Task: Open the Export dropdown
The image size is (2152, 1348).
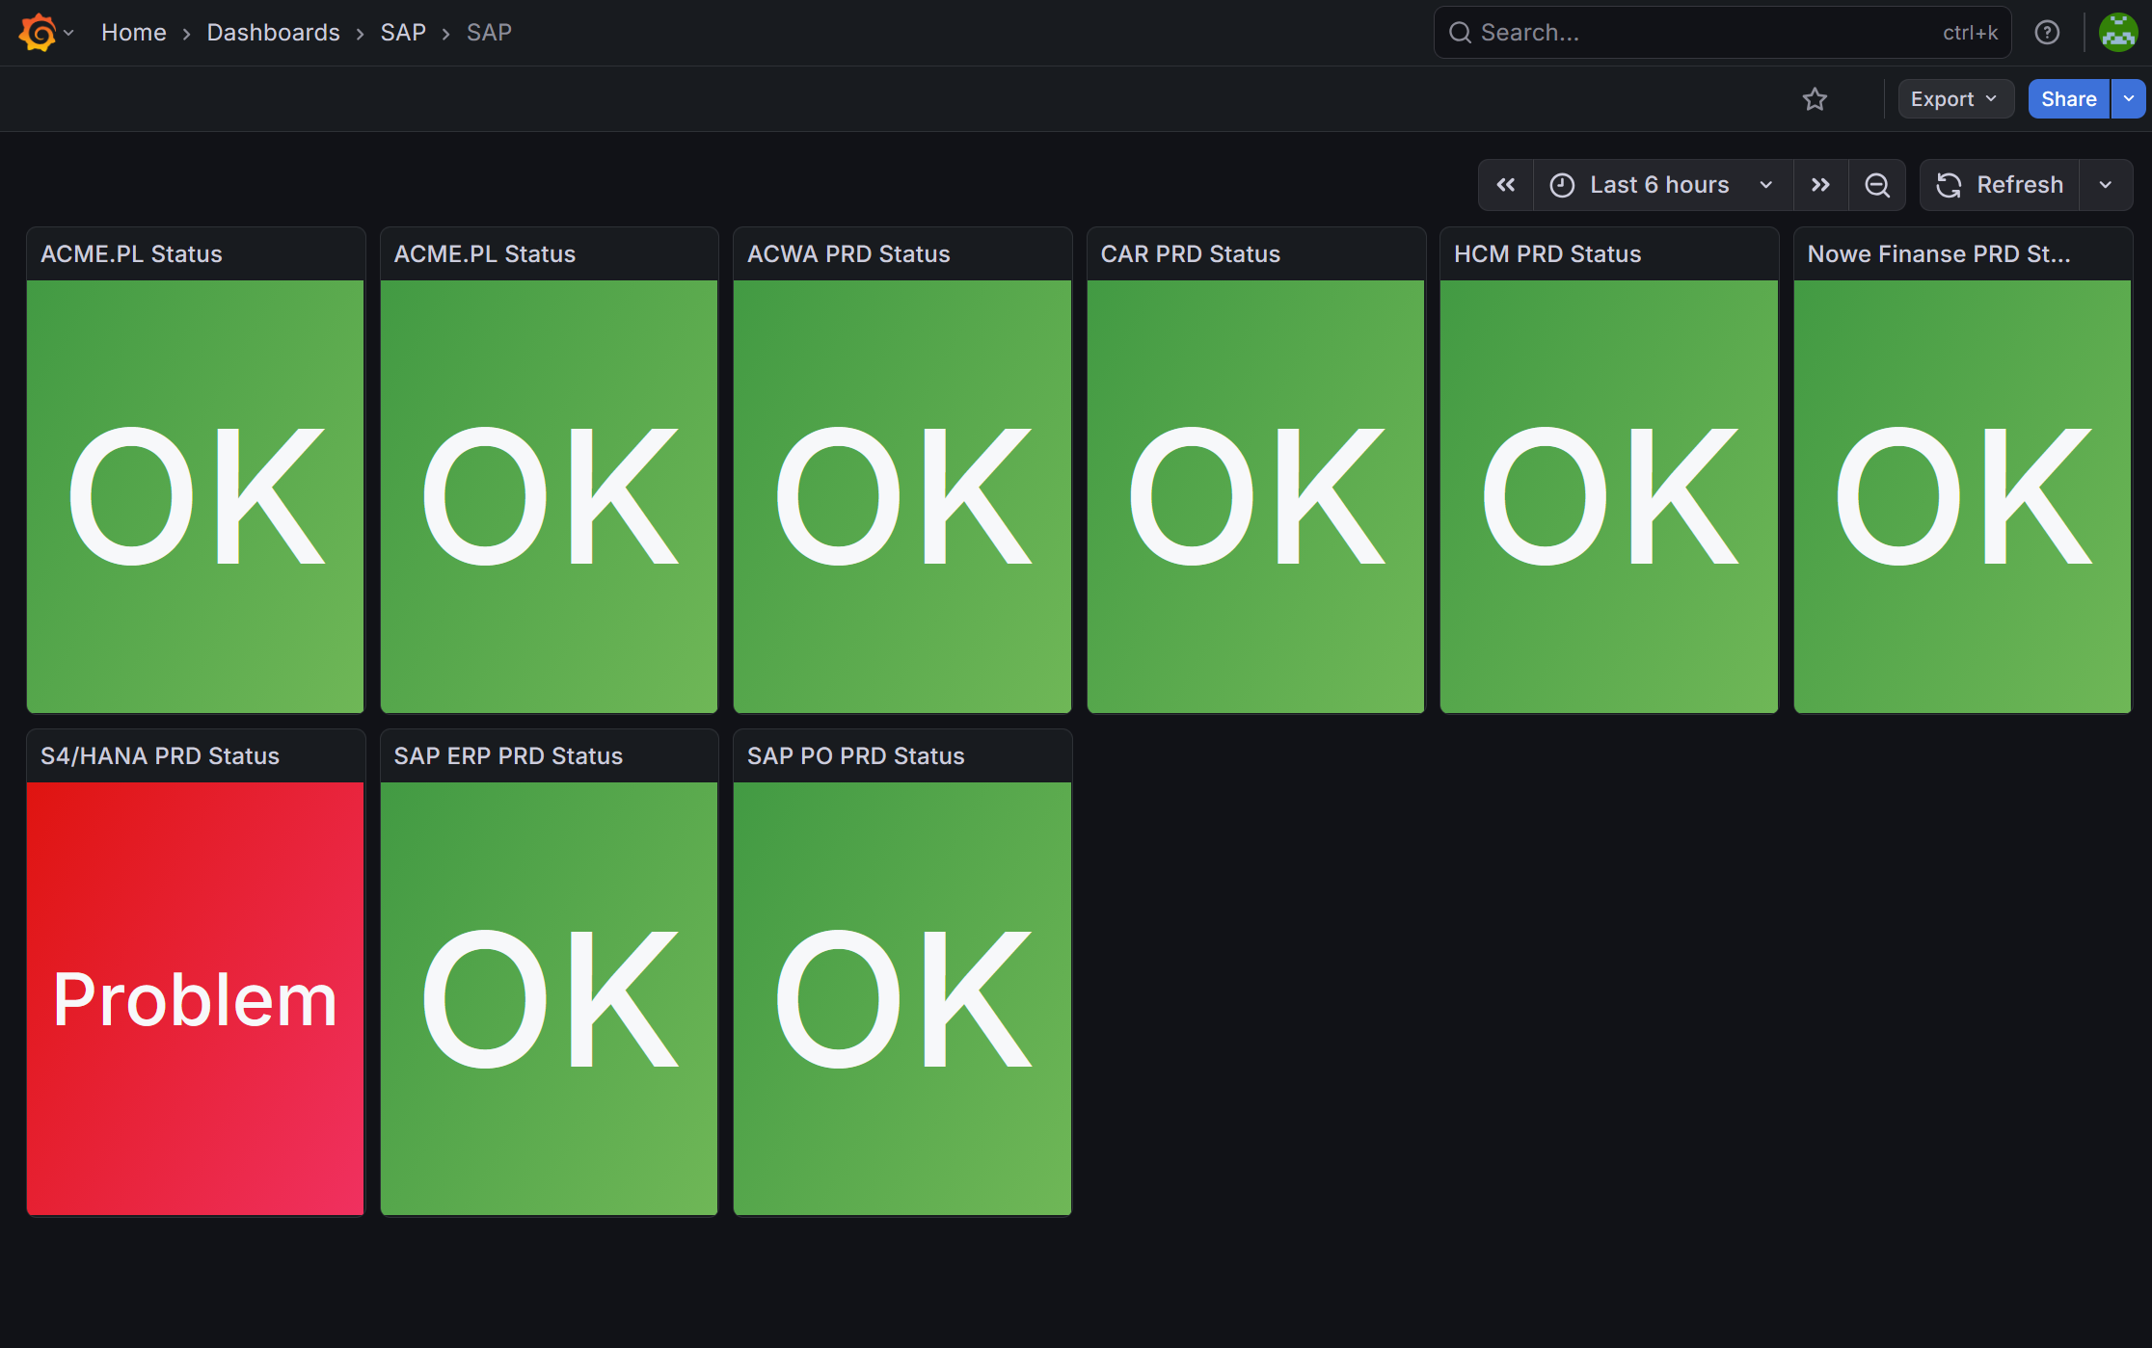Action: (x=1955, y=99)
